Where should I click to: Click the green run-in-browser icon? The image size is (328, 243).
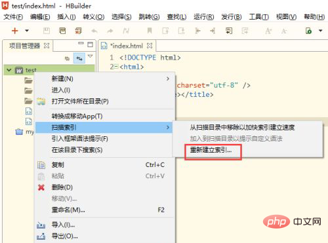coord(308,31)
